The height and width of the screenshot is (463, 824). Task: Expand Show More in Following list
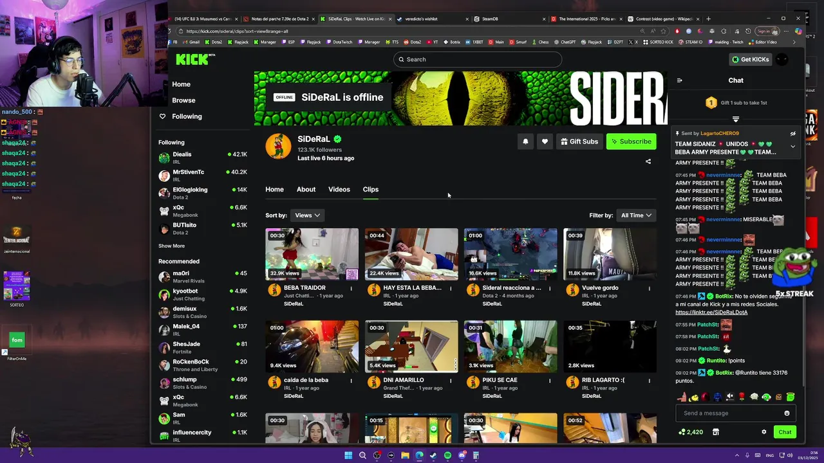click(x=171, y=246)
